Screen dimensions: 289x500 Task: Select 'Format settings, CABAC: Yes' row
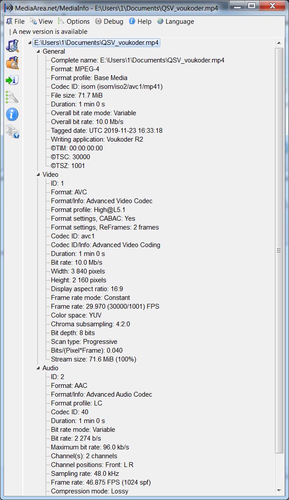pyautogui.click(x=93, y=219)
